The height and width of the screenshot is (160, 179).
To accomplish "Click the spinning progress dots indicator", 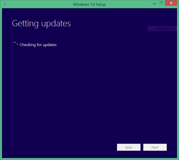I will 15,44.
